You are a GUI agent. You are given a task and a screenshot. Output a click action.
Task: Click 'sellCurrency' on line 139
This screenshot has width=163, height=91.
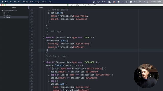pos(94,69)
